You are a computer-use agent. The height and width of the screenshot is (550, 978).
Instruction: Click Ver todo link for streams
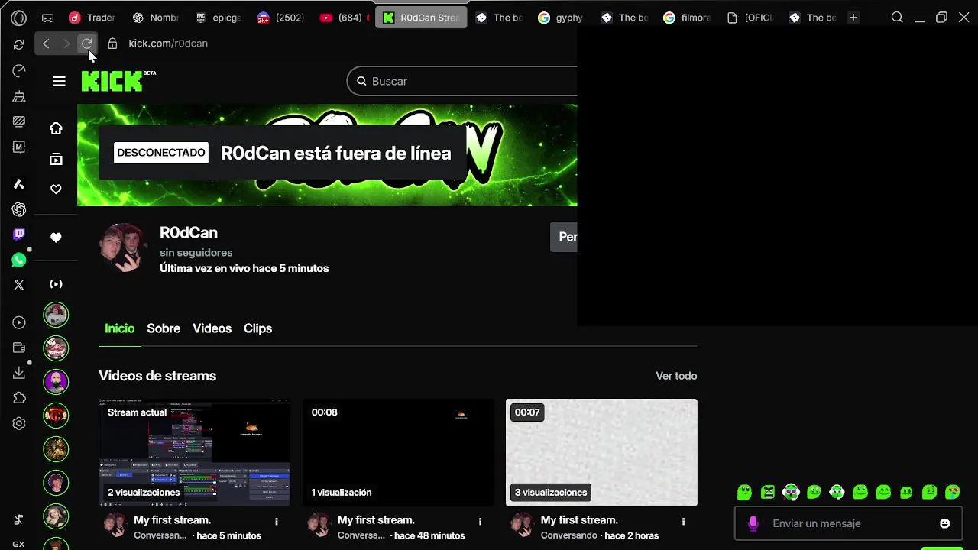point(676,376)
